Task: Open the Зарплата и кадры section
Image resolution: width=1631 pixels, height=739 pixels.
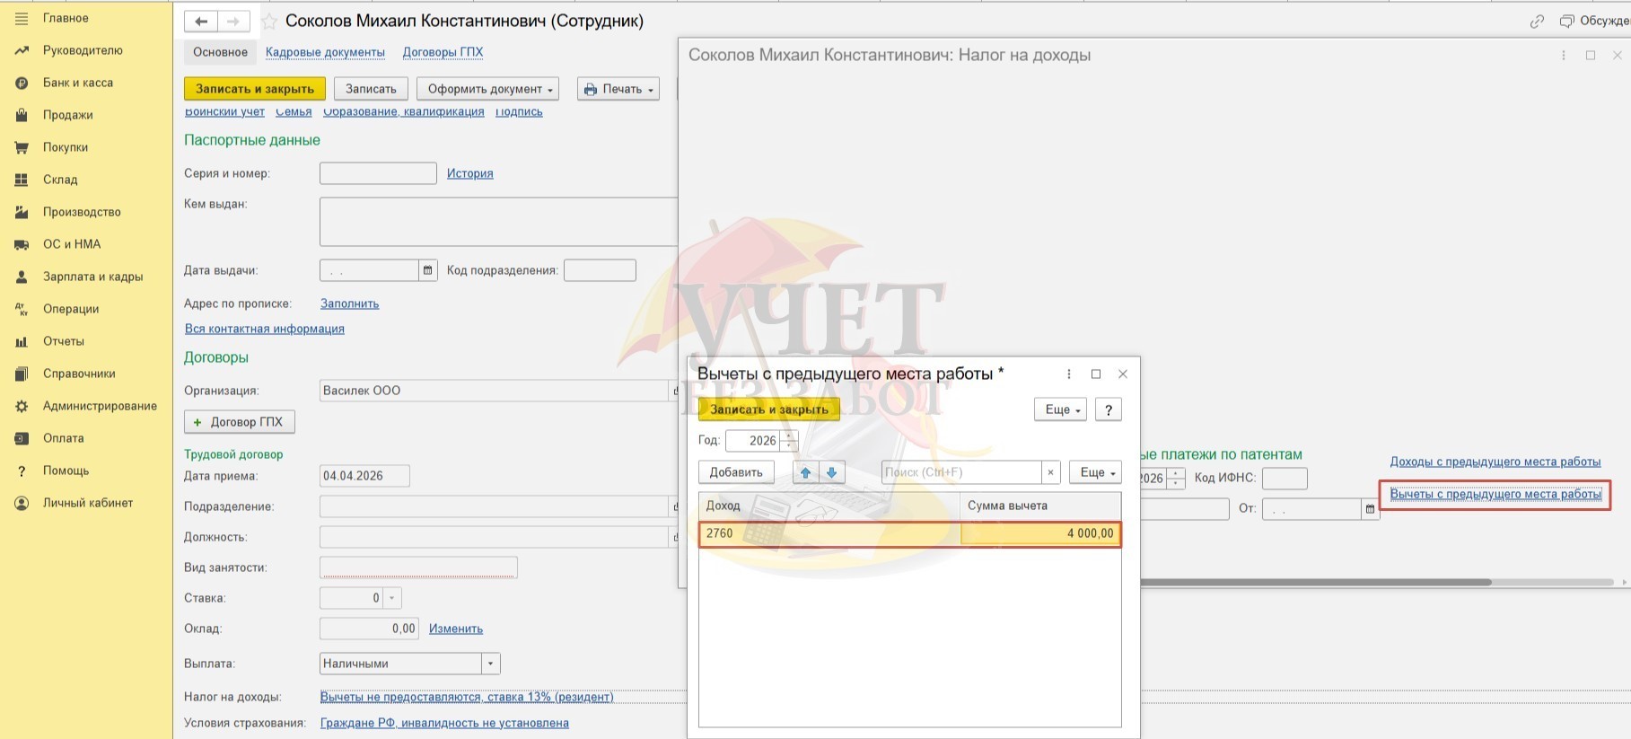Action: (x=92, y=277)
